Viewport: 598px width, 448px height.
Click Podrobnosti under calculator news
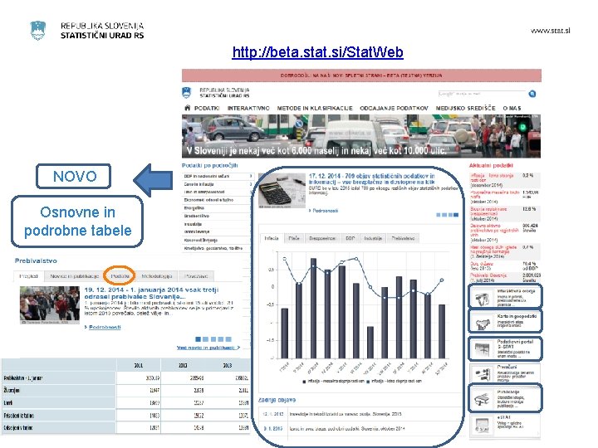[x=325, y=211]
